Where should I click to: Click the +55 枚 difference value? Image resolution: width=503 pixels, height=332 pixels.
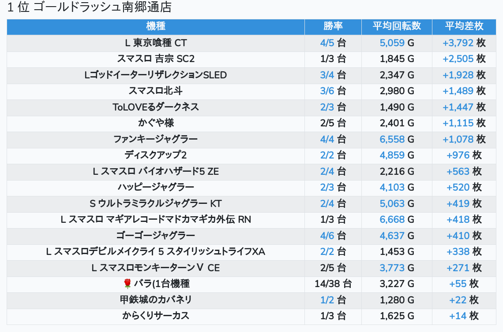click(x=464, y=284)
